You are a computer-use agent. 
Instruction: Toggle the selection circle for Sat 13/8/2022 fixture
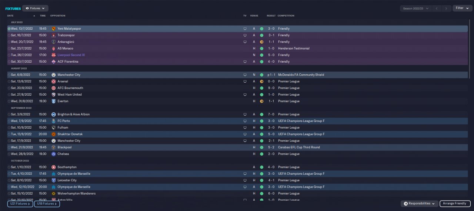tap(9, 81)
